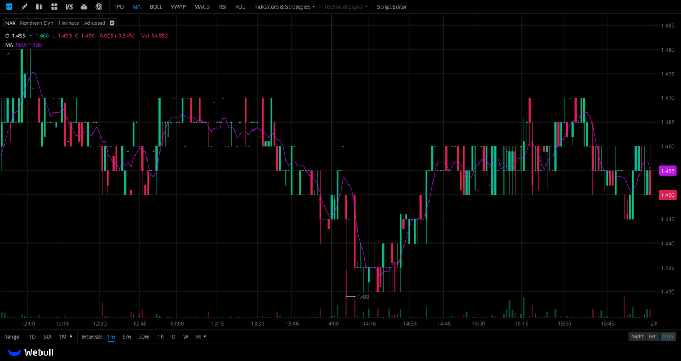Click the 1.480 price axis label
This screenshot has height=361, width=681.
coord(667,50)
